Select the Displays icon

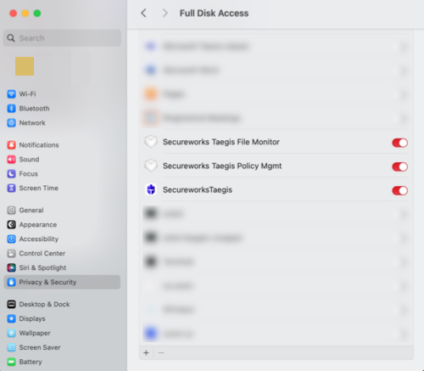tap(11, 318)
